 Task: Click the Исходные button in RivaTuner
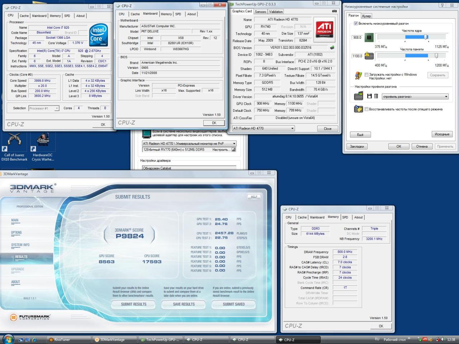tap(442, 134)
